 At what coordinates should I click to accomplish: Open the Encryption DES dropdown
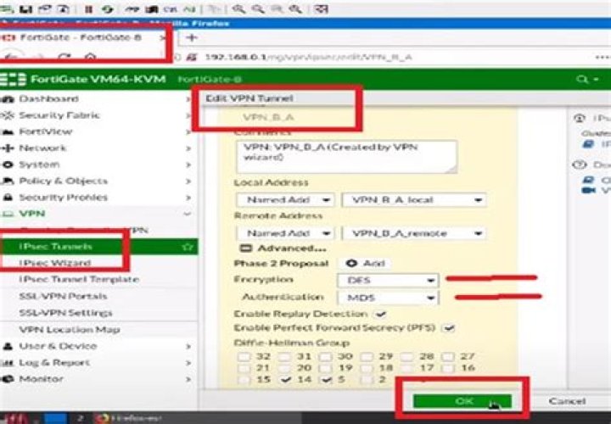coord(388,281)
